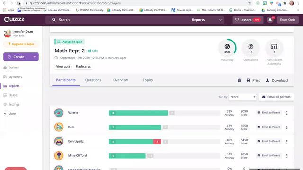Email to Parent for Kelli
This screenshot has height=170, width=303.
pyautogui.click(x=269, y=127)
